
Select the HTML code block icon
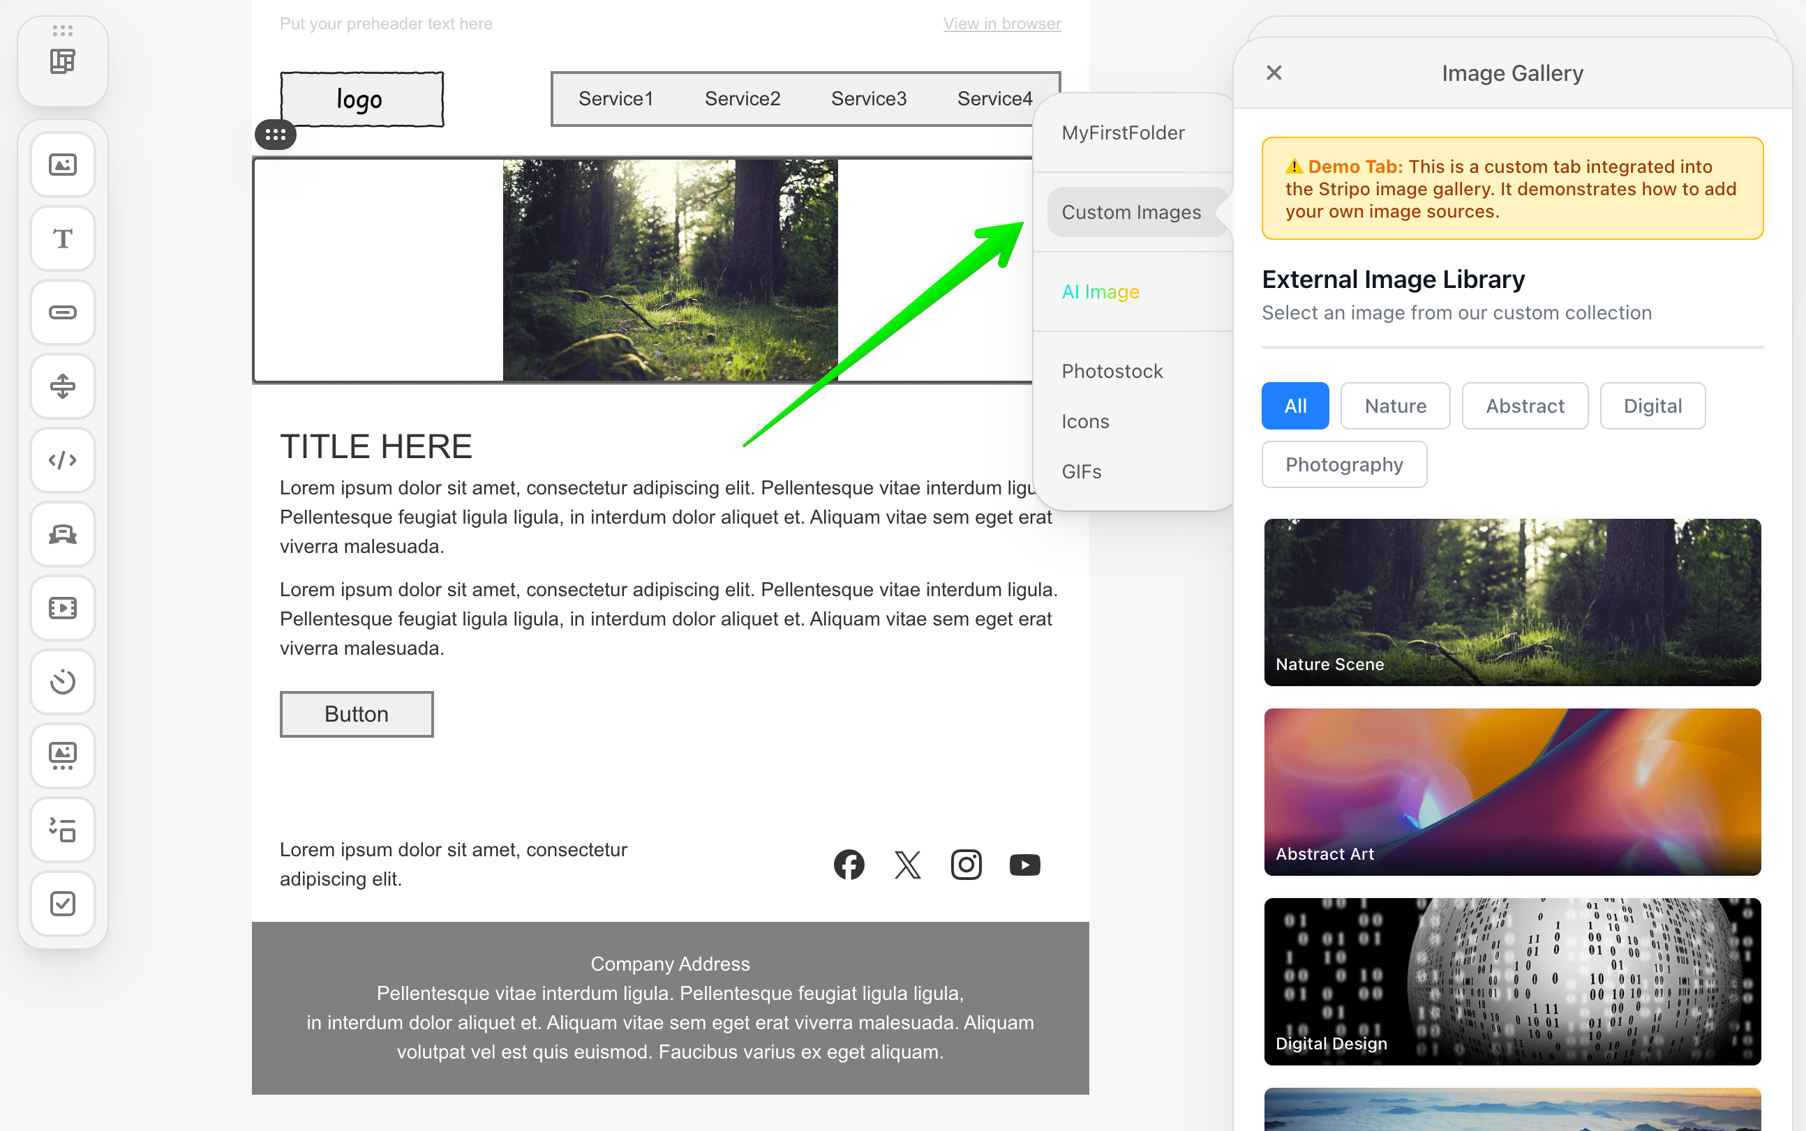click(x=63, y=460)
